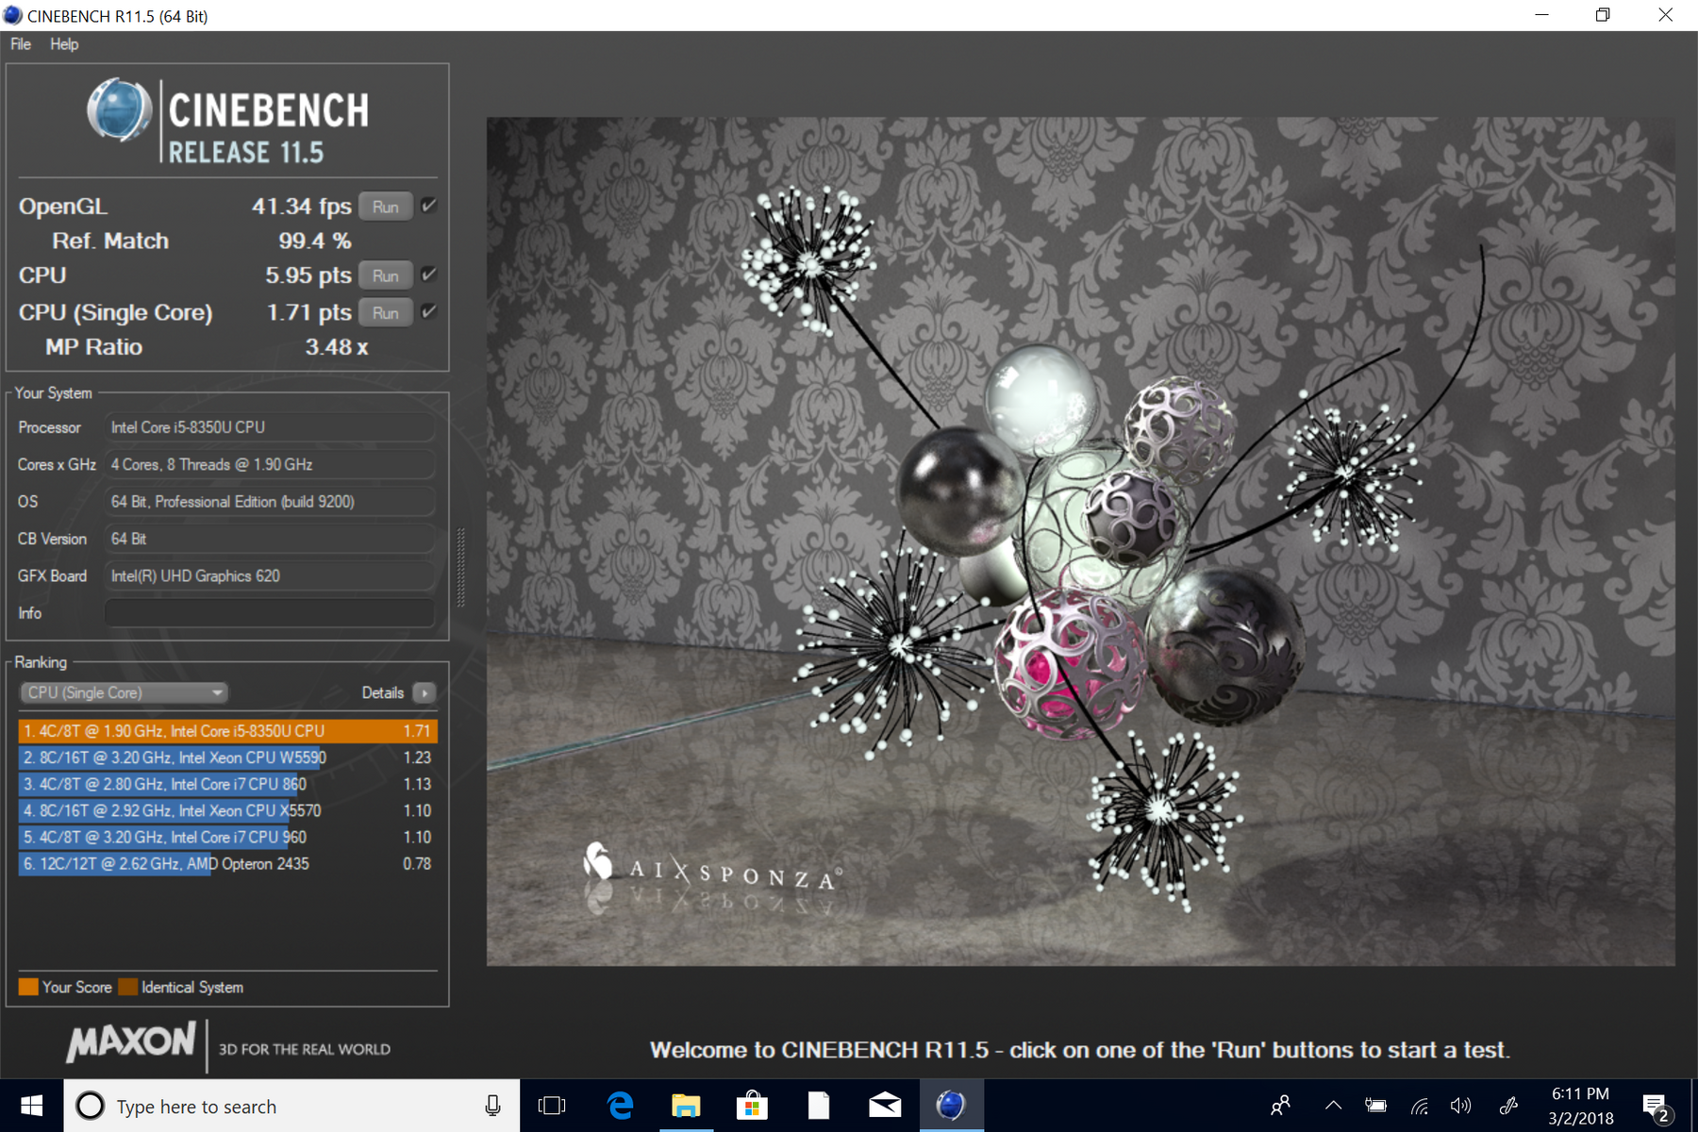Open the Wi-Fi network flyout

pyautogui.click(x=1420, y=1106)
